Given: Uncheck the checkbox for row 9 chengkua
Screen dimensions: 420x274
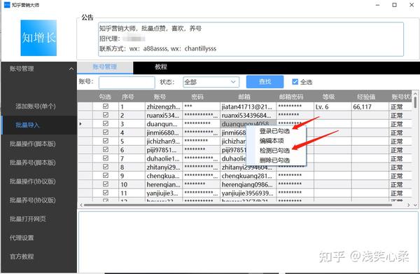Looking at the screenshot, I should [x=106, y=175].
